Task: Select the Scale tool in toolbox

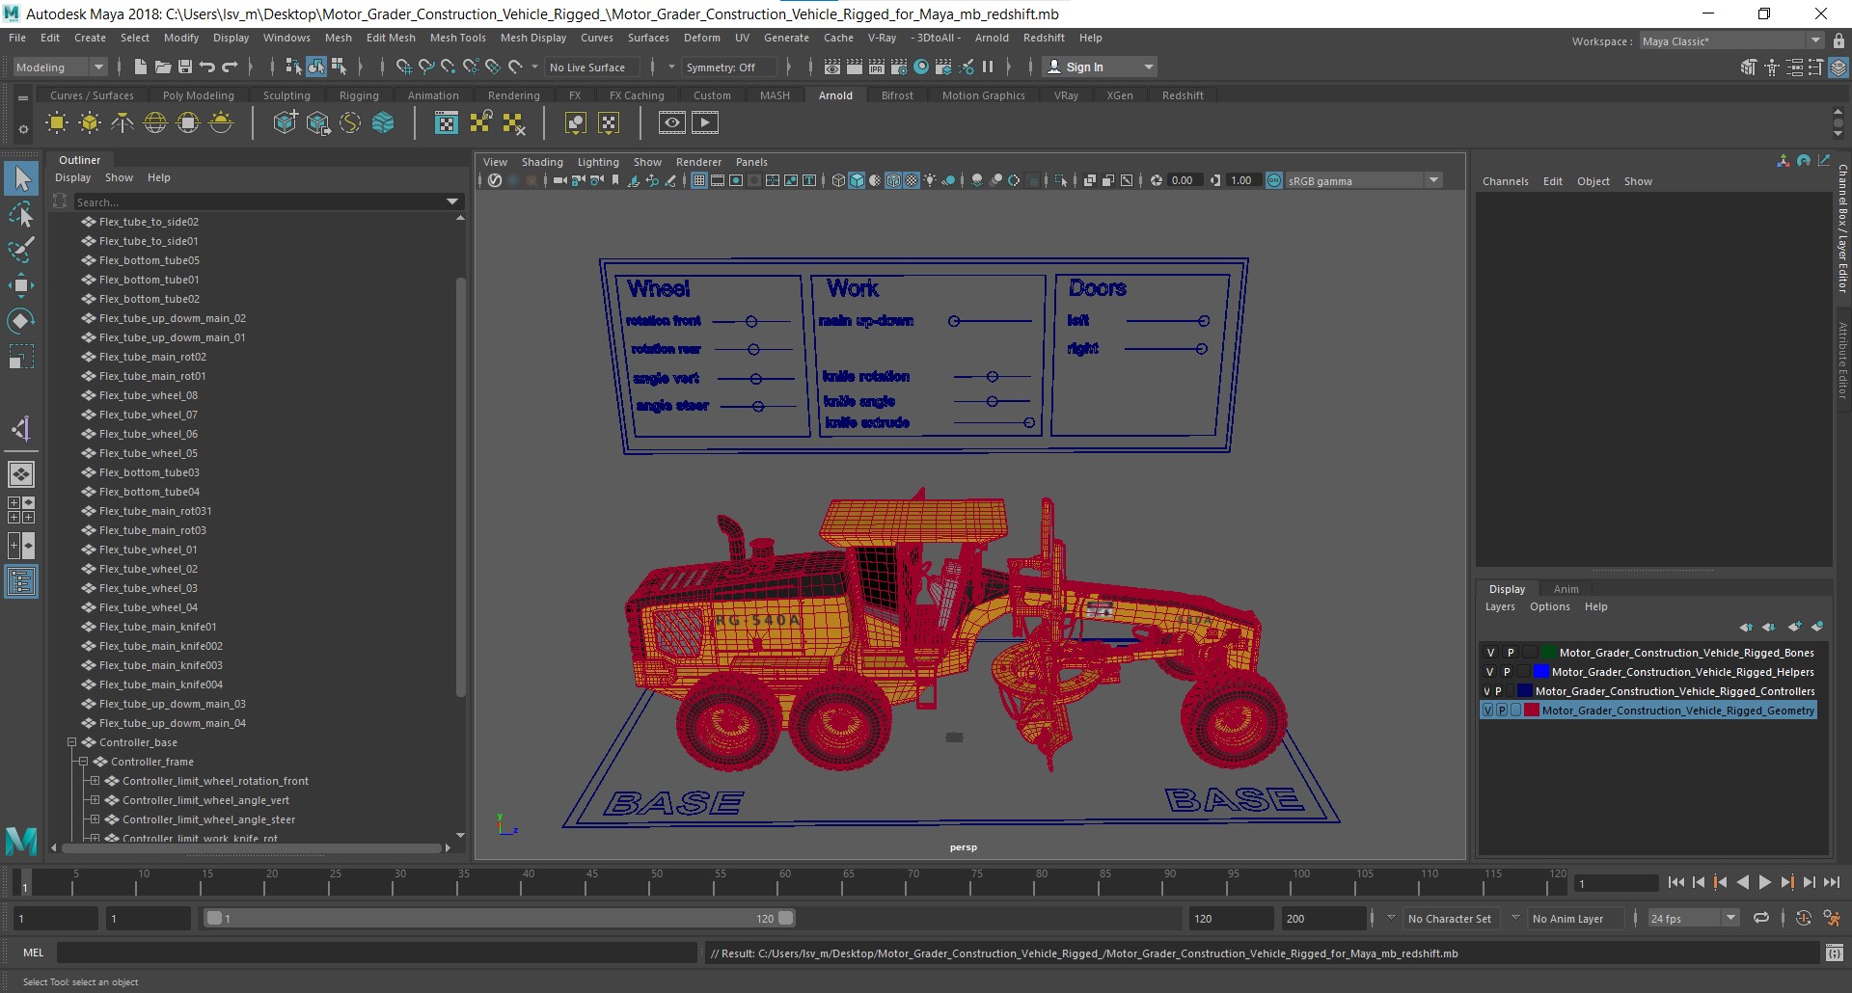Action: pyautogui.click(x=21, y=357)
